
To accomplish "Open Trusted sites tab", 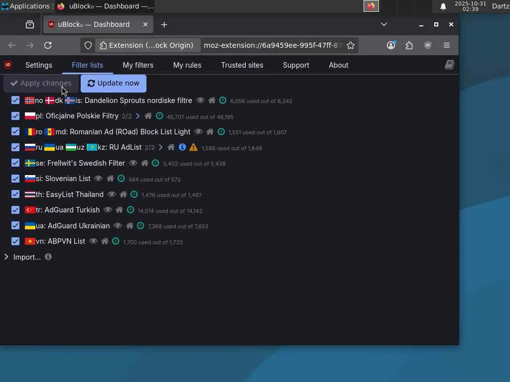I will pos(242,65).
